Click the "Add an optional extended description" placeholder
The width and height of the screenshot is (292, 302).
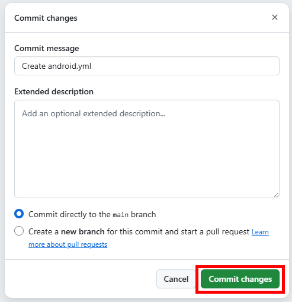[94, 113]
